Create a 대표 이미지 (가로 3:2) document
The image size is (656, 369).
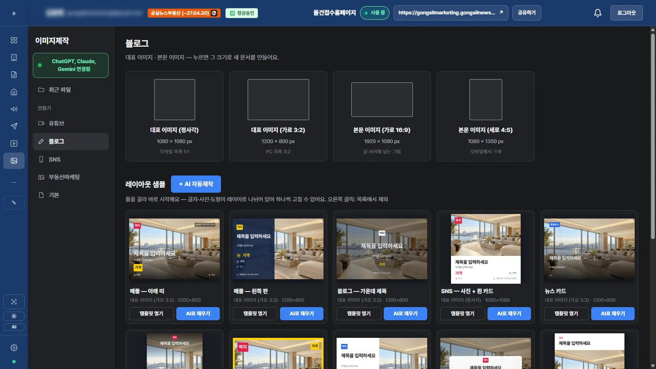click(x=278, y=116)
